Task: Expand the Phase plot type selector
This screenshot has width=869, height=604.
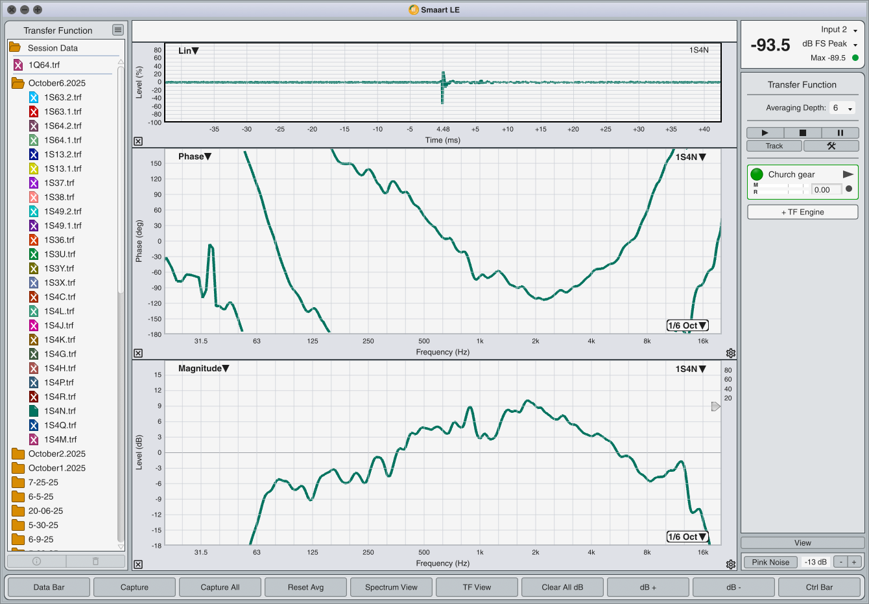Action: (195, 156)
